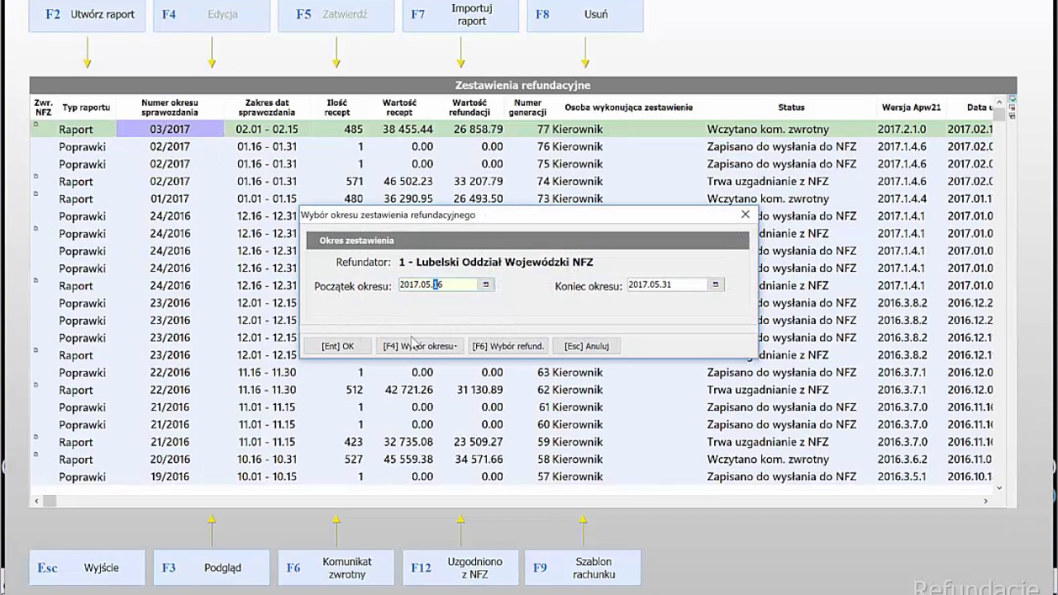Sort by Typ raportu column header

[x=86, y=107]
